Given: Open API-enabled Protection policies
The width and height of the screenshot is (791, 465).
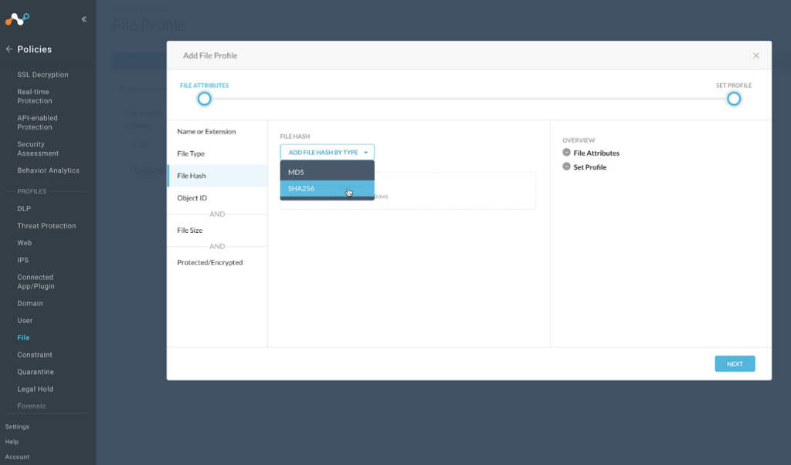Looking at the screenshot, I should pyautogui.click(x=37, y=123).
